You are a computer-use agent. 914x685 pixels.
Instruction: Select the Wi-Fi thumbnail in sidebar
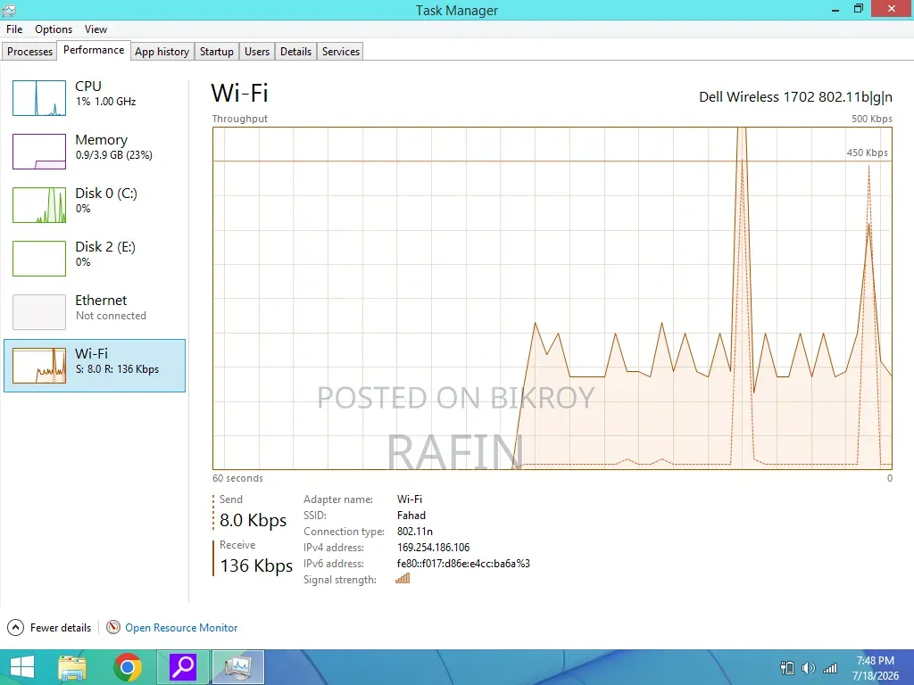click(x=39, y=366)
